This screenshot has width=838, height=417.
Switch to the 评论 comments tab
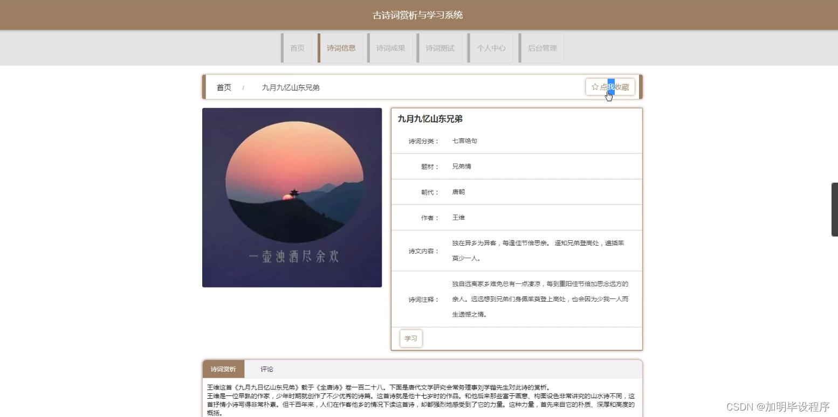coord(266,369)
